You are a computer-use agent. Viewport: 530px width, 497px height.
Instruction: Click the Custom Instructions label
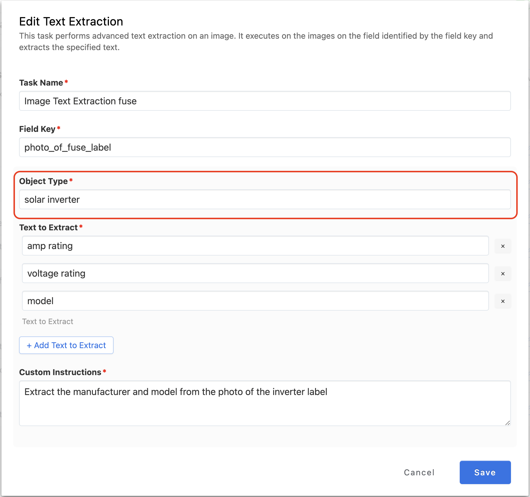point(60,372)
